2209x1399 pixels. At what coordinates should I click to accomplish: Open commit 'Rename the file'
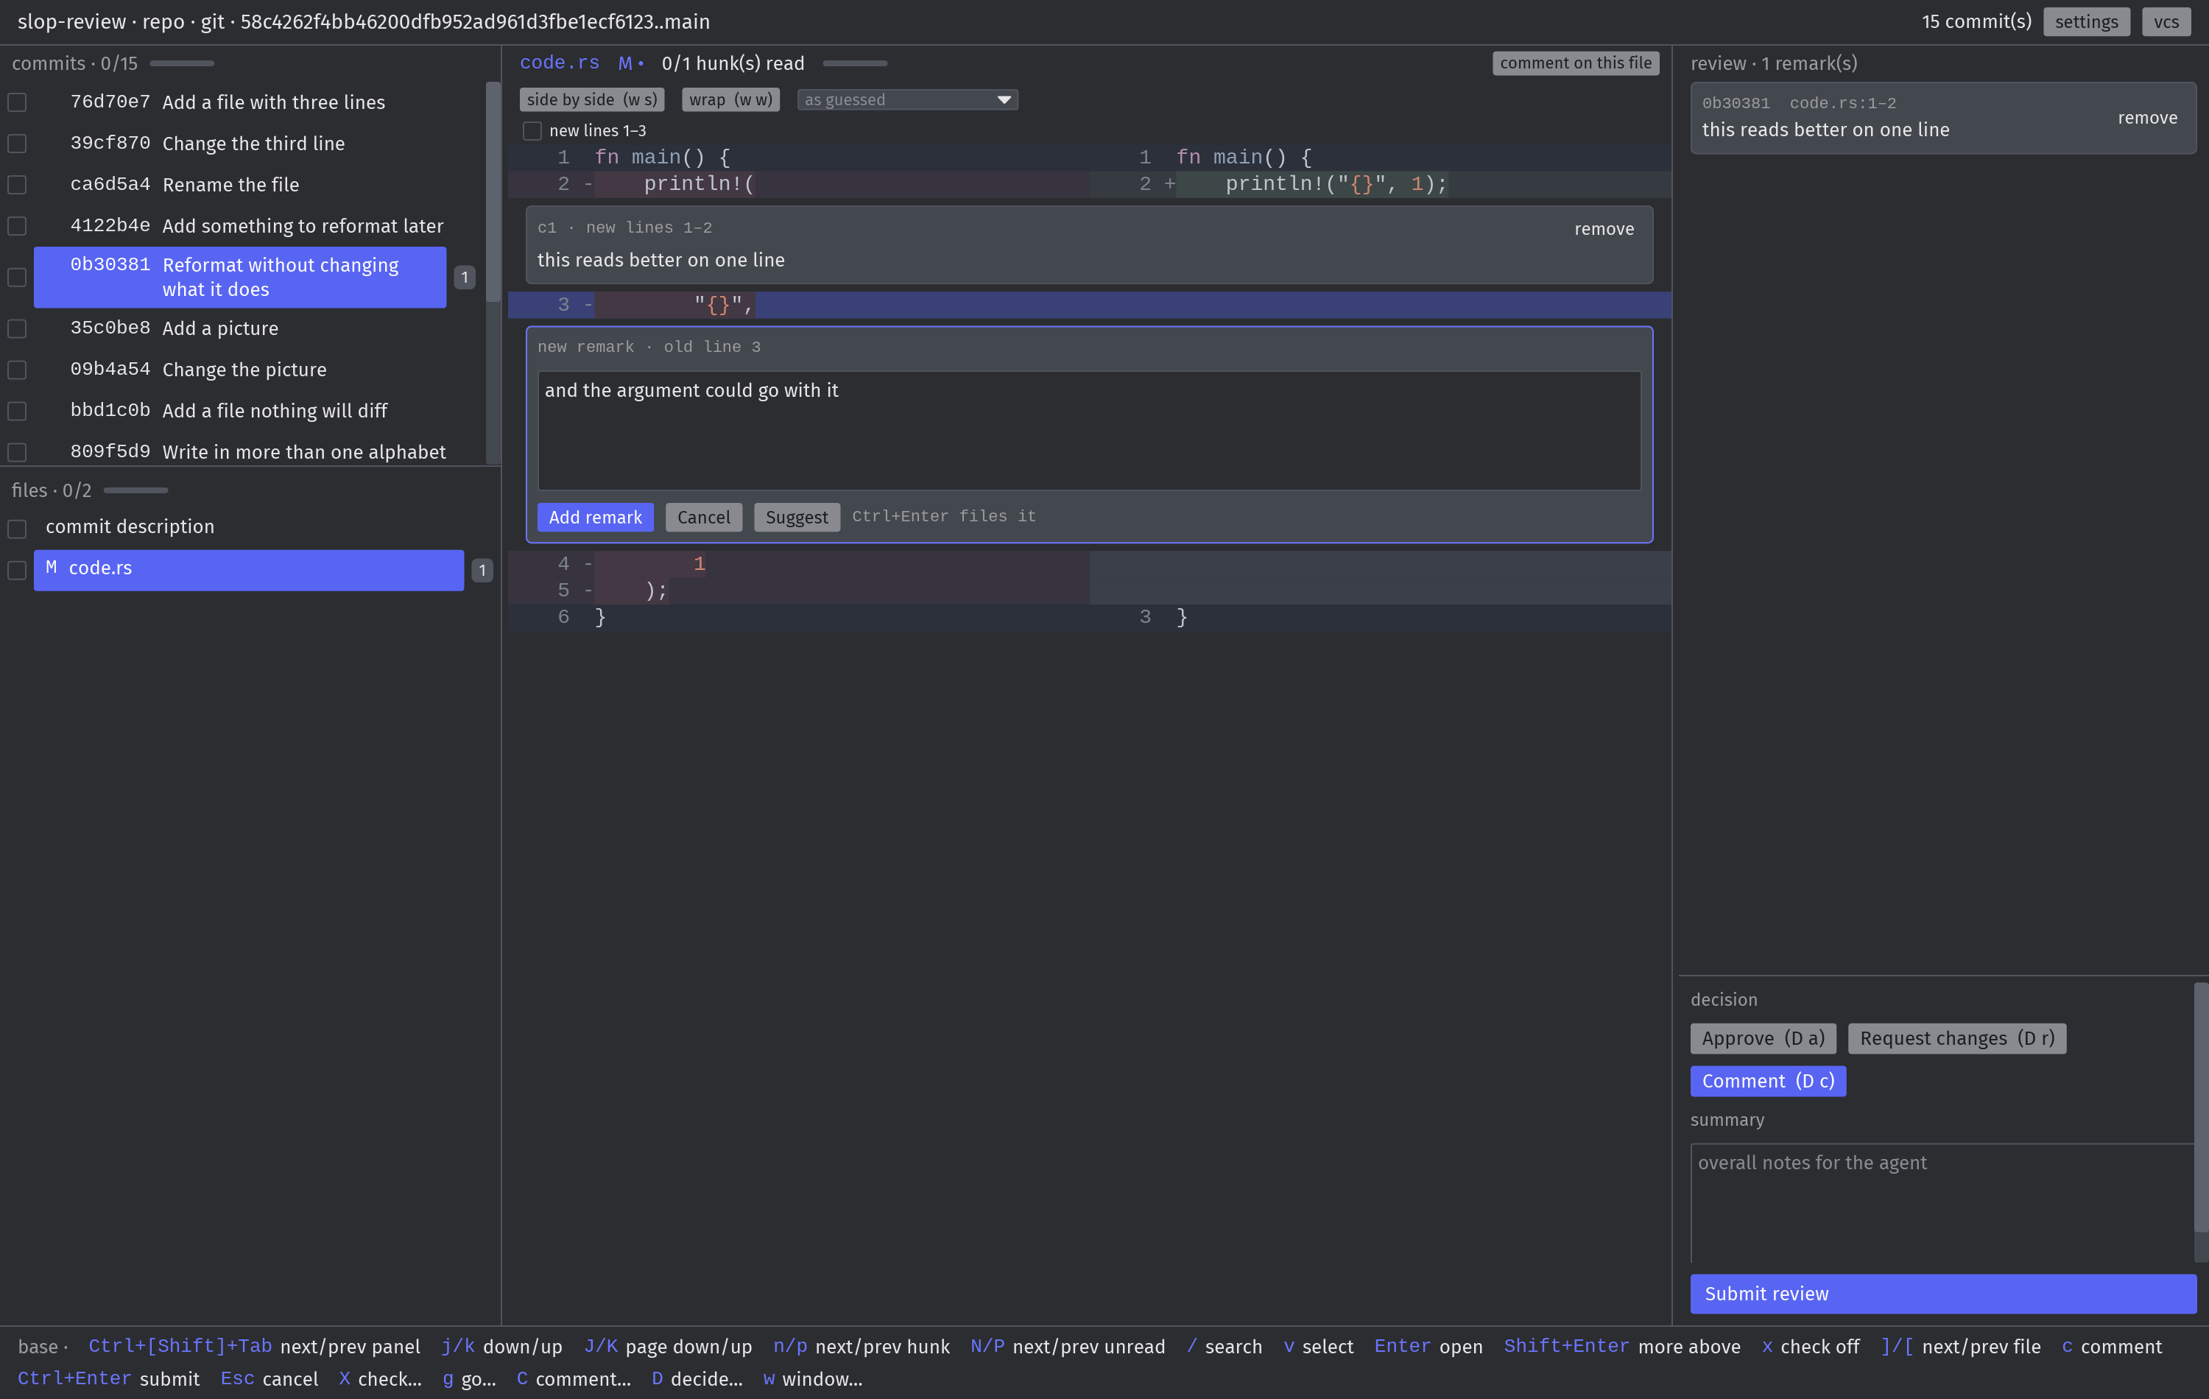(x=240, y=186)
